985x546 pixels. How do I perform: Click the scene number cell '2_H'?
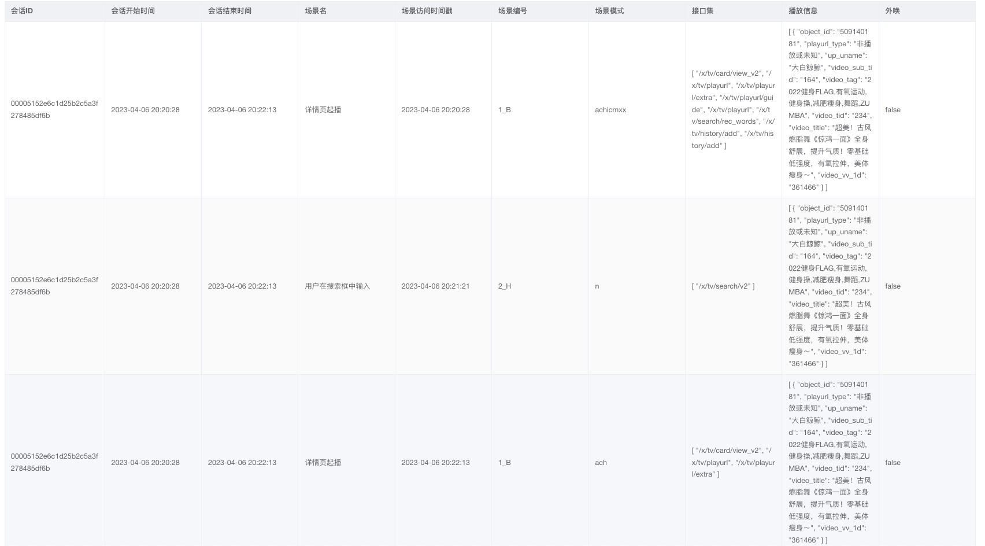coord(505,286)
